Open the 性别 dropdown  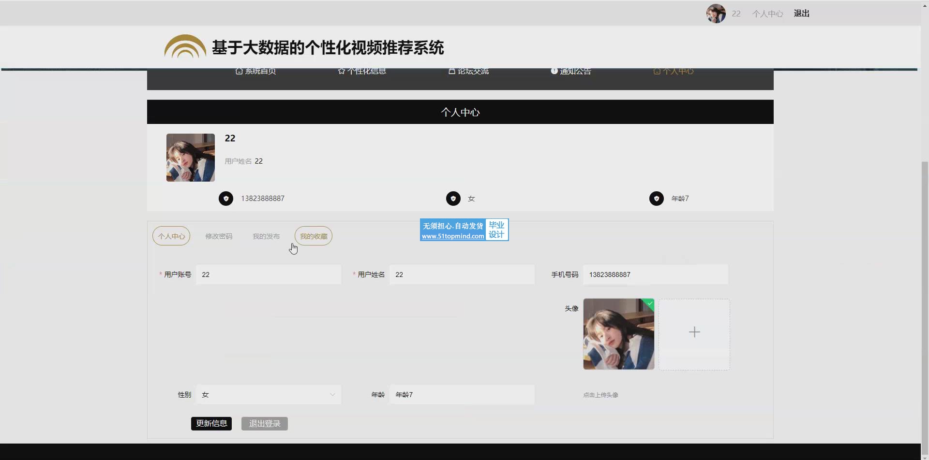click(269, 395)
